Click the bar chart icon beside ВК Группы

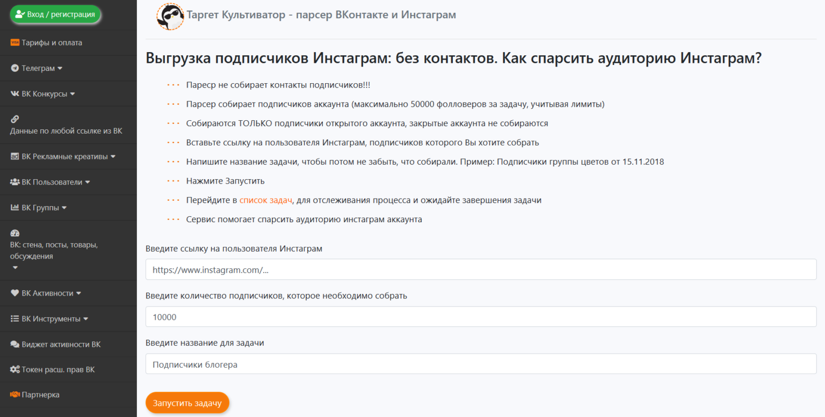tap(15, 208)
